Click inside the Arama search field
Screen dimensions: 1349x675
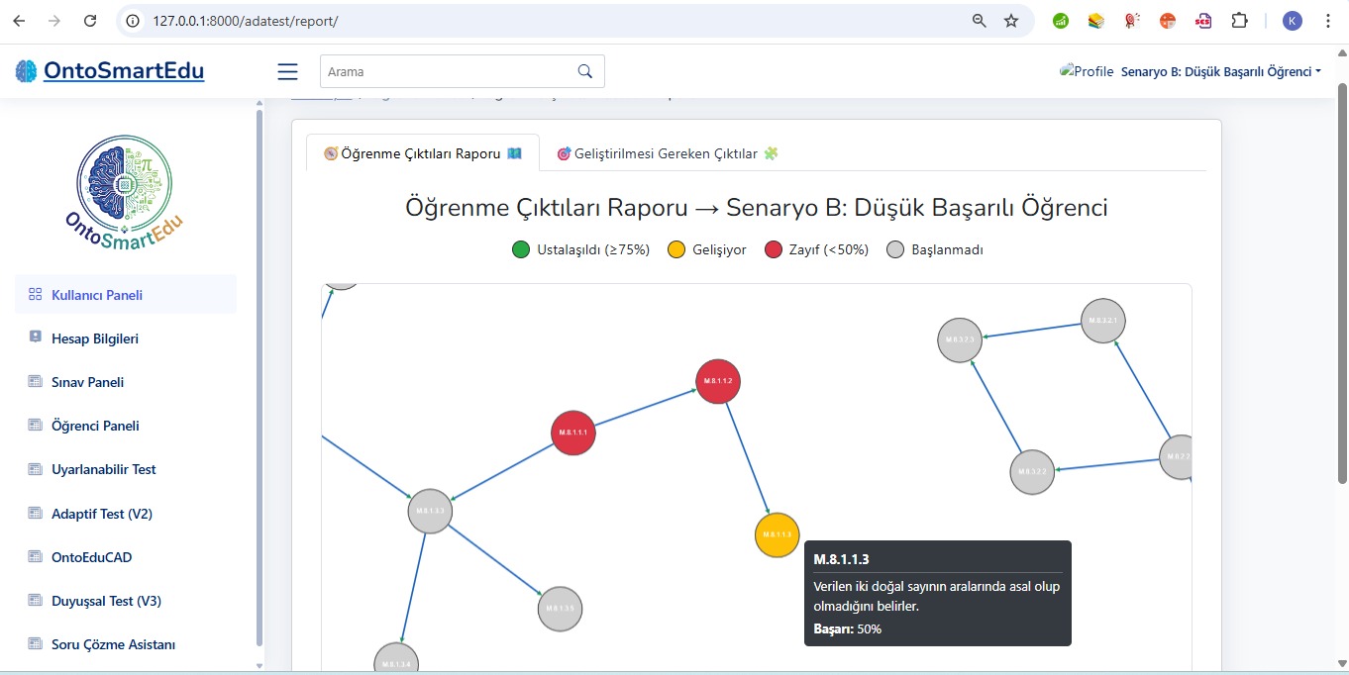(446, 71)
